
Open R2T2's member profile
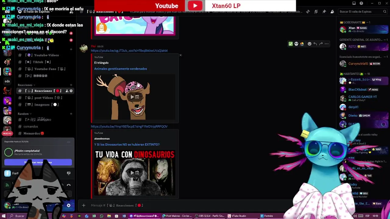pyautogui.click(x=364, y=47)
